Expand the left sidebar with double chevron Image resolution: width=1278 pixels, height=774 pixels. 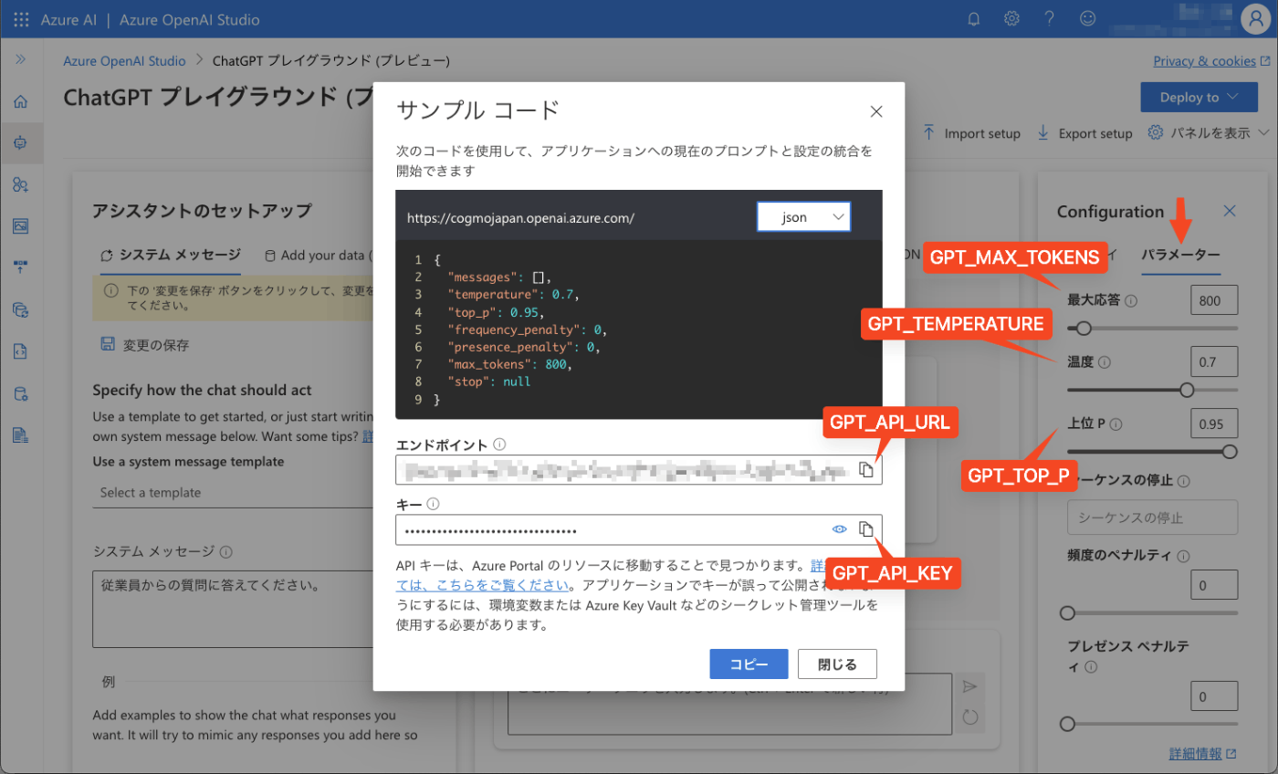(20, 59)
